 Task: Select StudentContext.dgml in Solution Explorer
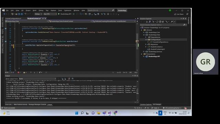tap(157, 49)
